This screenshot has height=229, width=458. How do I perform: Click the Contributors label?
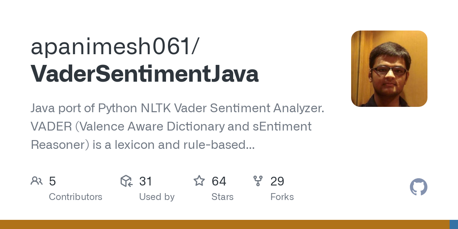pos(76,197)
